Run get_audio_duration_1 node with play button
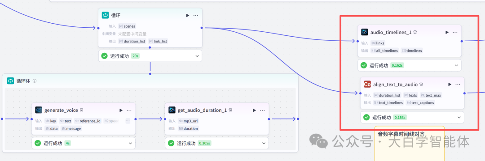 (254, 110)
